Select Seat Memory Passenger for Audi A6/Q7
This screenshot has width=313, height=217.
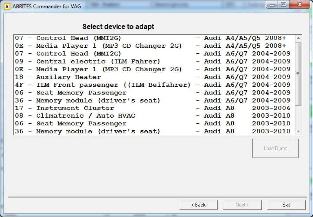click(153, 93)
